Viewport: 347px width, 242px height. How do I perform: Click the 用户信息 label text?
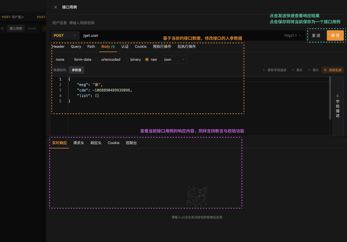pos(59,23)
